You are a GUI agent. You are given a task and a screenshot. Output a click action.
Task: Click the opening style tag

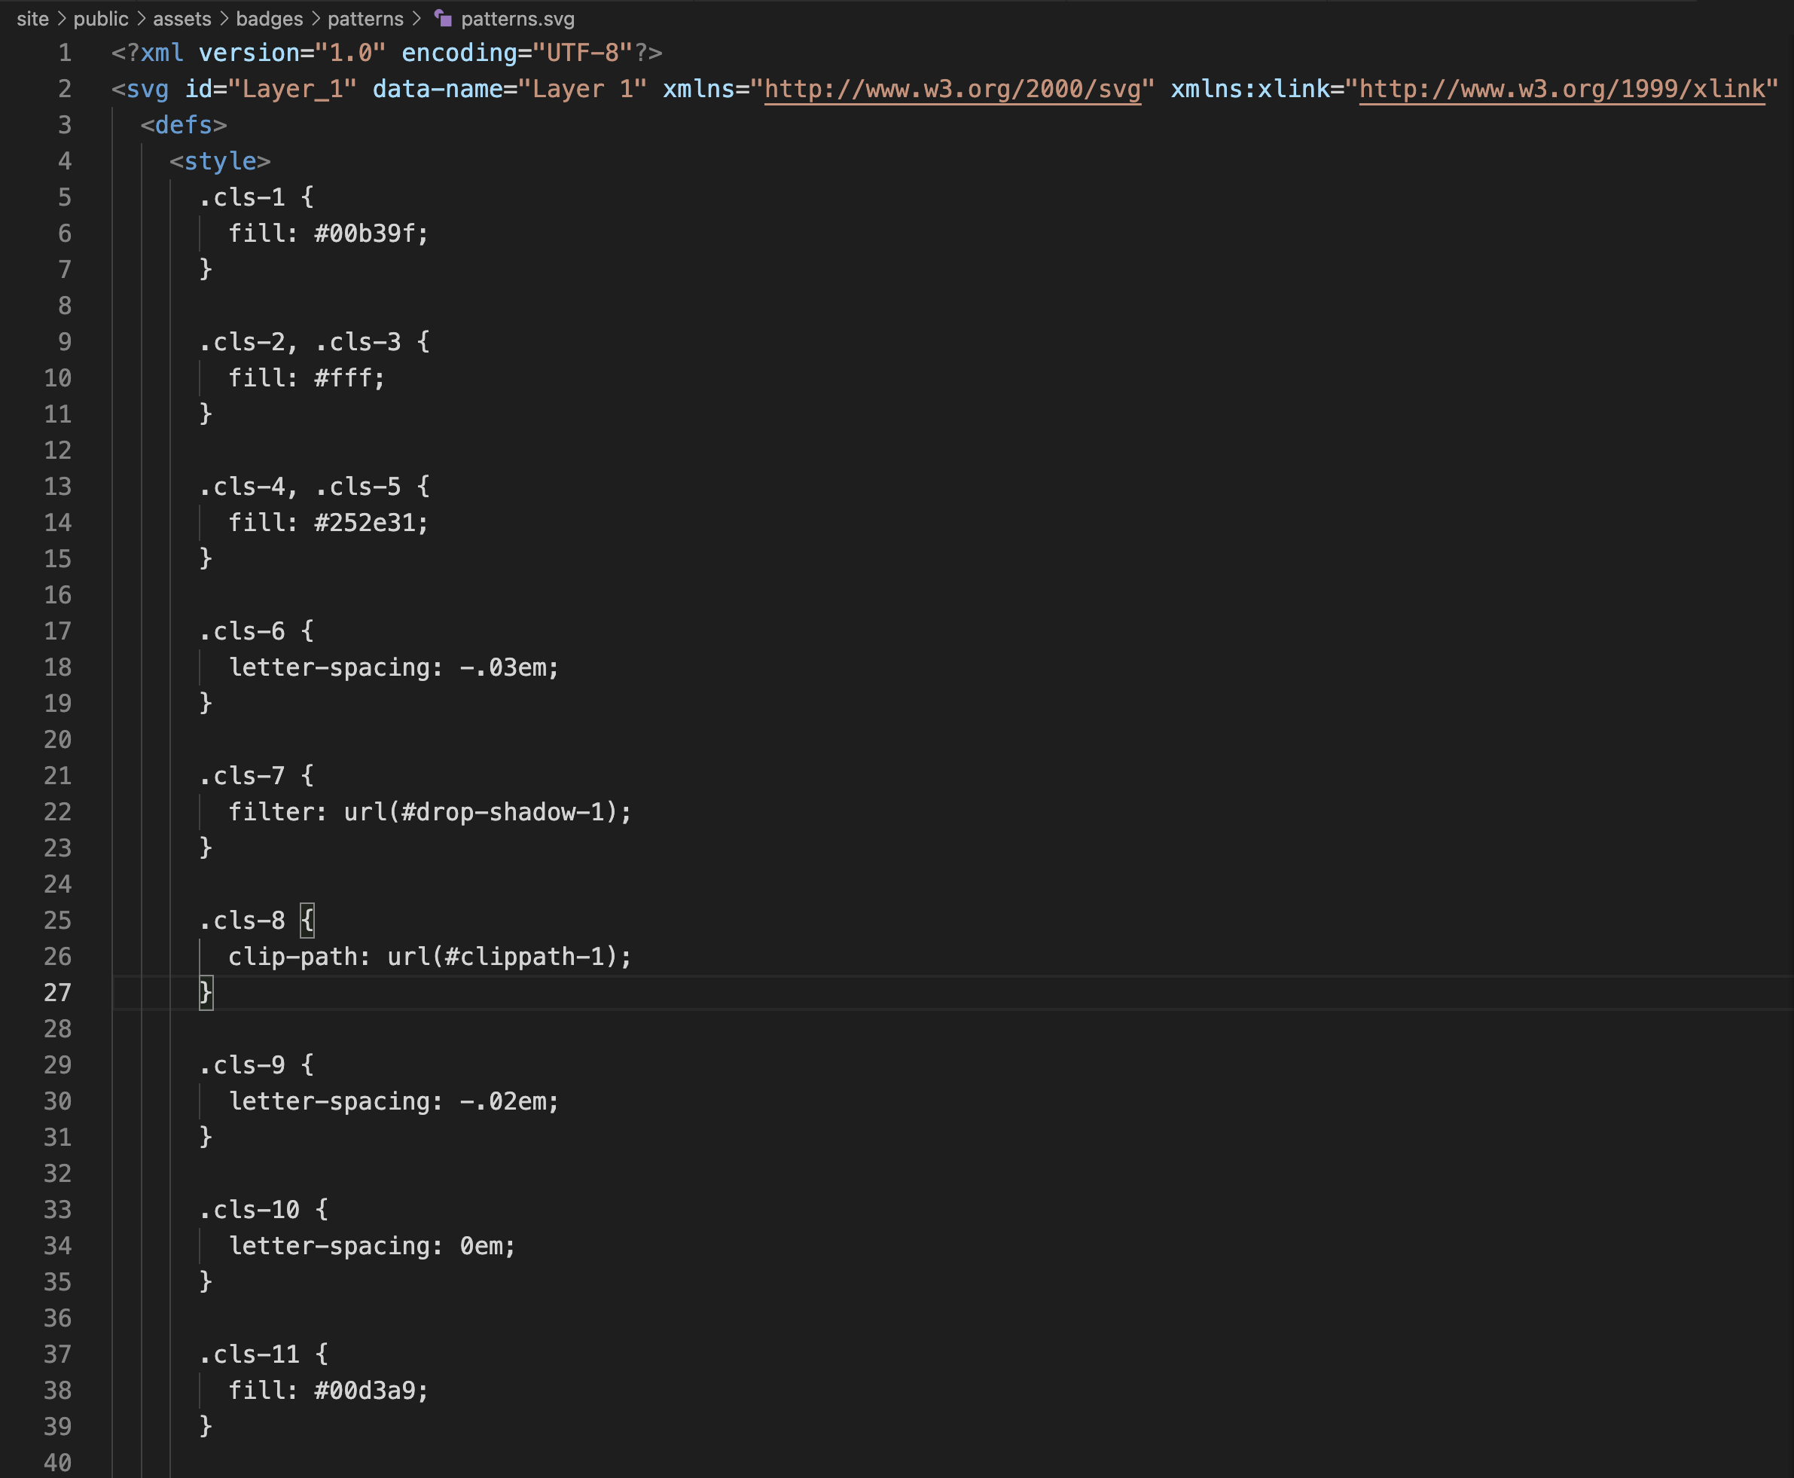click(x=220, y=161)
